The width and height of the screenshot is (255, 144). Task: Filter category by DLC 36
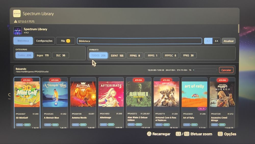click(61, 55)
